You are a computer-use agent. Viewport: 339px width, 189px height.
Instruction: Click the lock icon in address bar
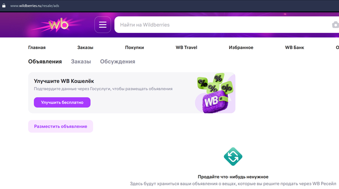tap(4, 6)
